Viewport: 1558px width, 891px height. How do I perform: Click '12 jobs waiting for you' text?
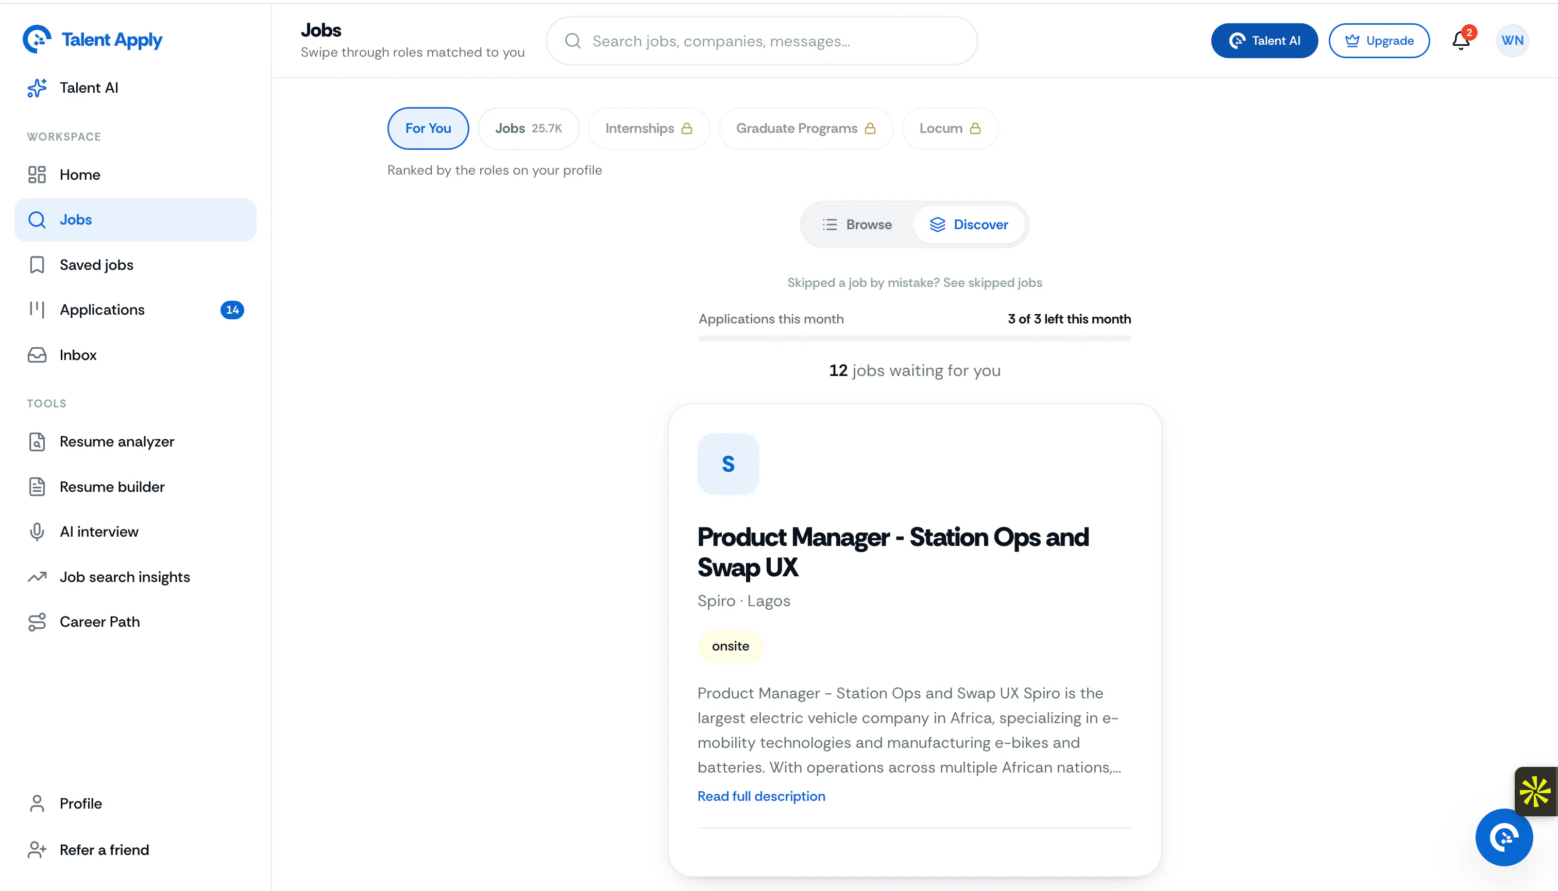pyautogui.click(x=915, y=370)
